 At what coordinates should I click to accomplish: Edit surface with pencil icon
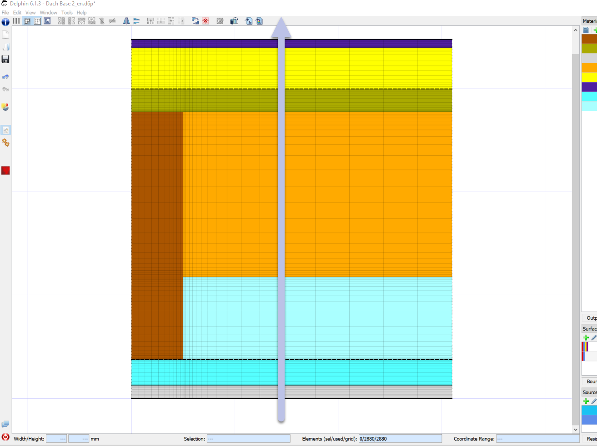594,337
